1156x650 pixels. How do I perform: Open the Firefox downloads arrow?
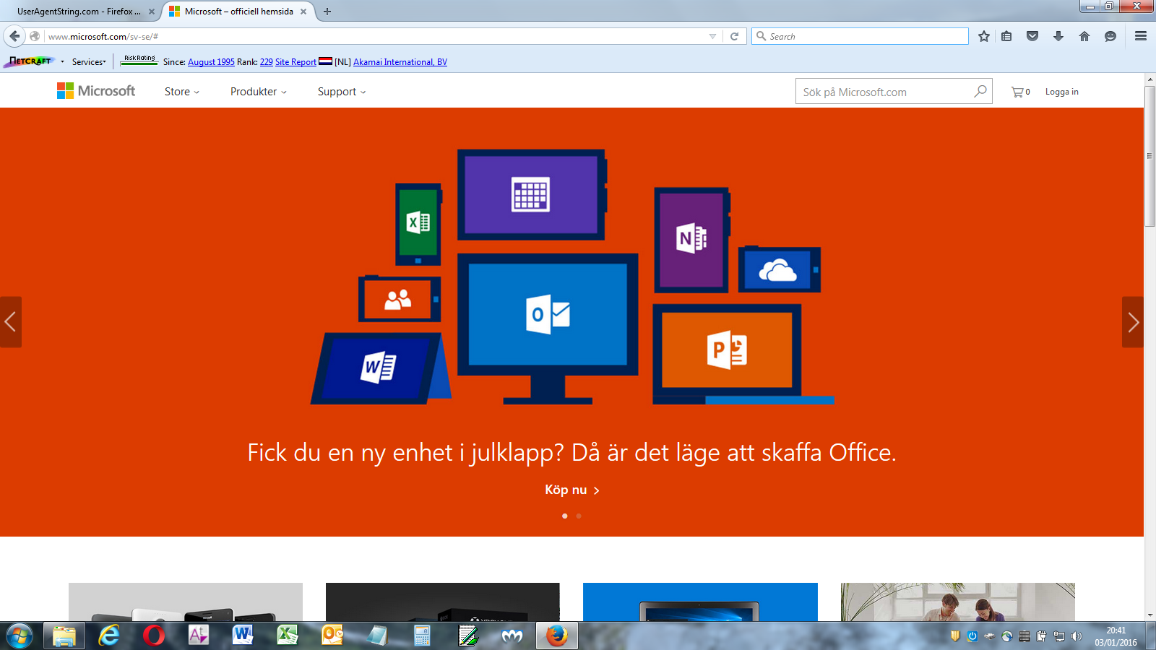(x=1058, y=36)
